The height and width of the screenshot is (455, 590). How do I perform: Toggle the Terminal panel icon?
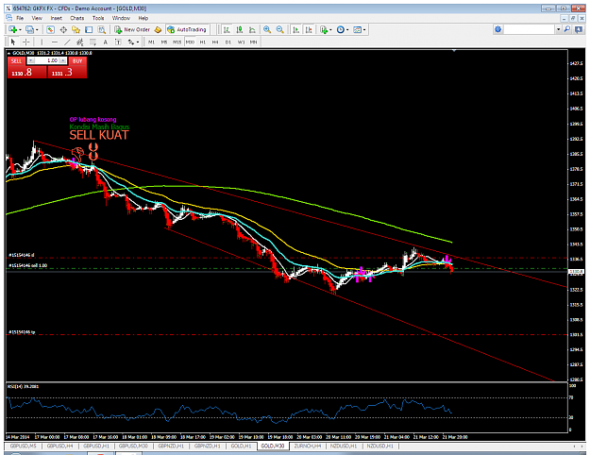[89, 29]
